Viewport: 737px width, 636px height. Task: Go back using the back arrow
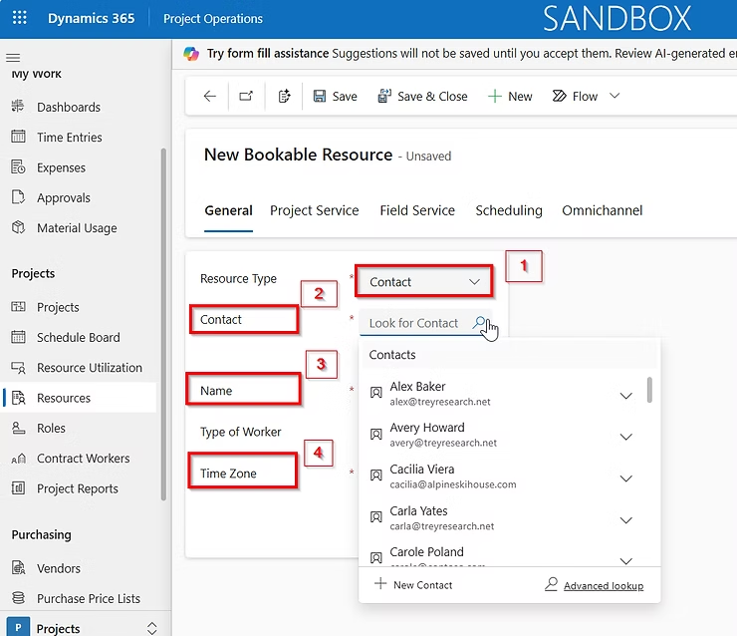(x=209, y=96)
